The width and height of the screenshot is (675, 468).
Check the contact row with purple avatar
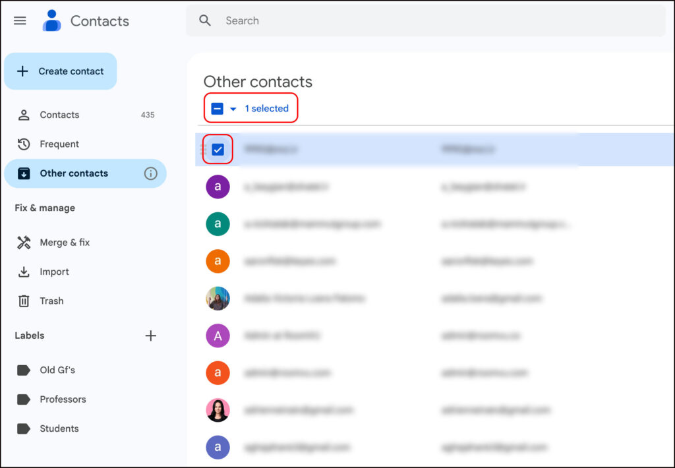(x=218, y=187)
